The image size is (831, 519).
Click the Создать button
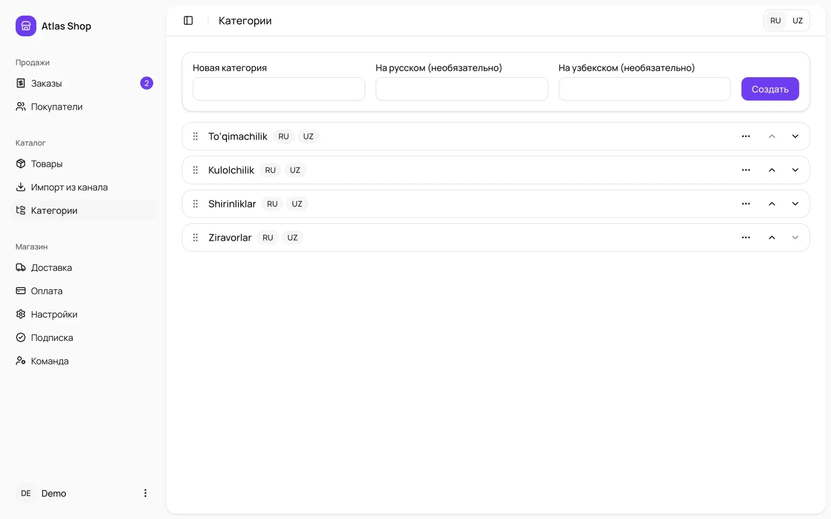pos(770,89)
